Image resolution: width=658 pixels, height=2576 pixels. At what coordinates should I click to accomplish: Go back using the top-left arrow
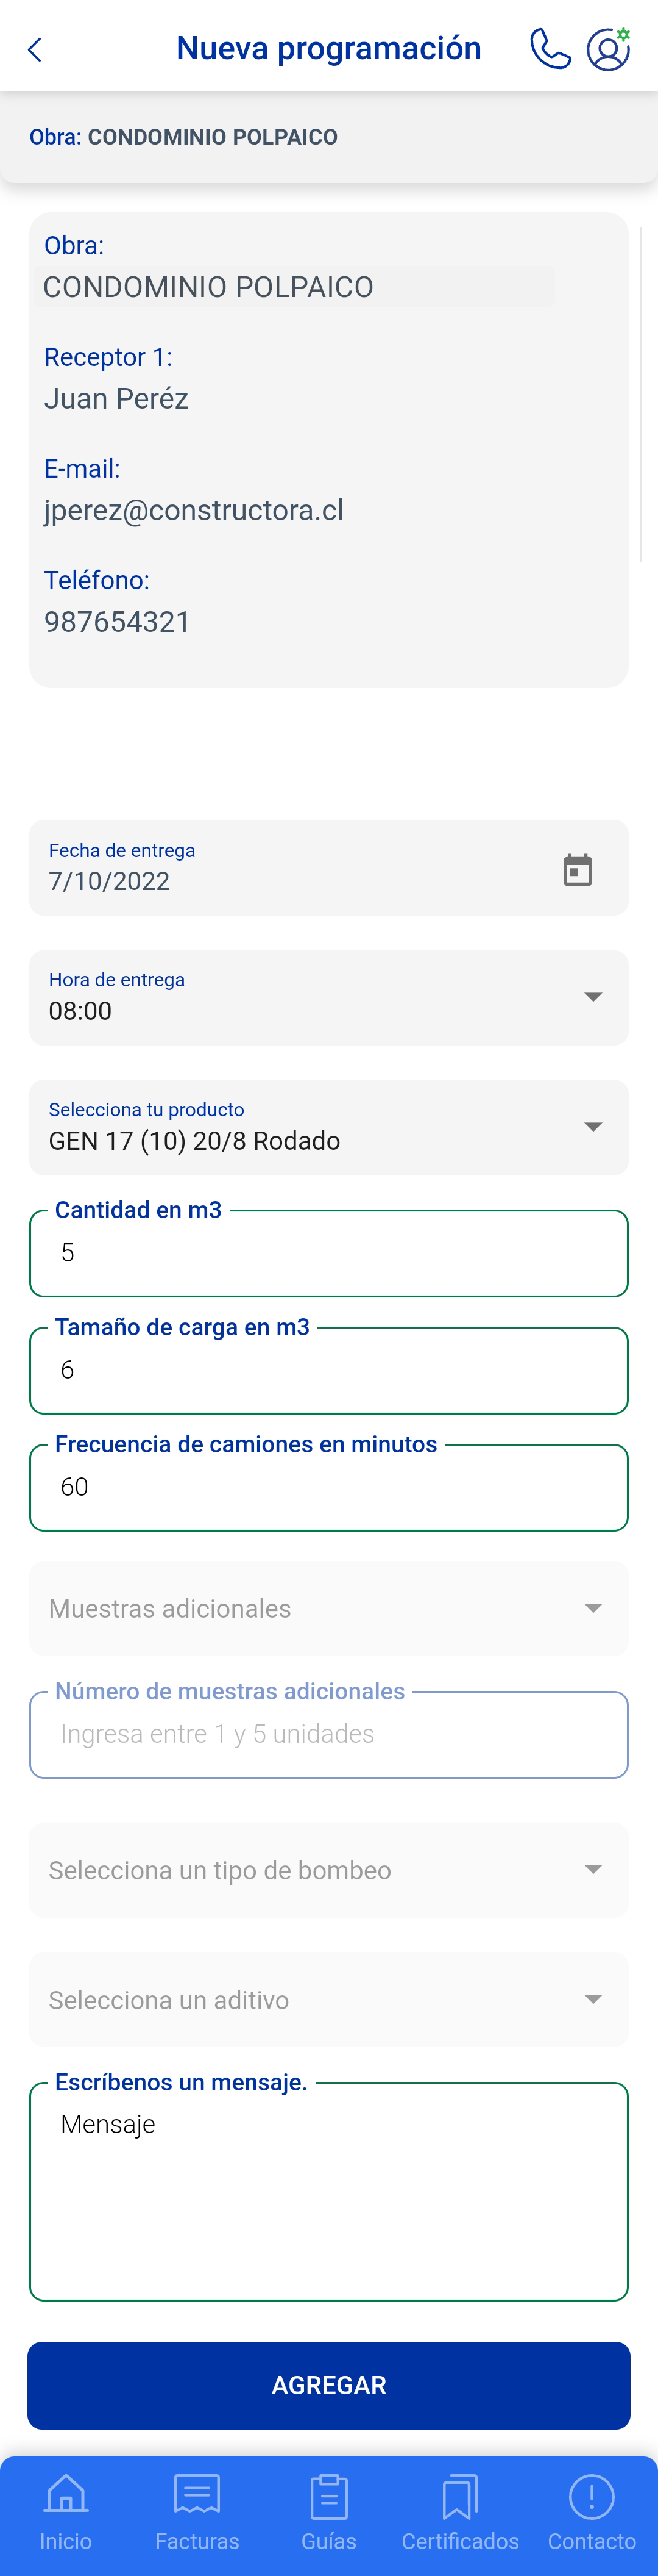pyautogui.click(x=34, y=50)
